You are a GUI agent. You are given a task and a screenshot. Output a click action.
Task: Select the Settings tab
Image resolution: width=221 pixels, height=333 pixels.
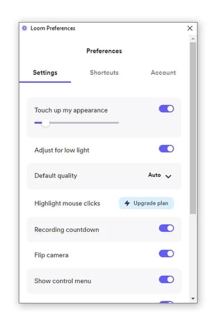(45, 73)
